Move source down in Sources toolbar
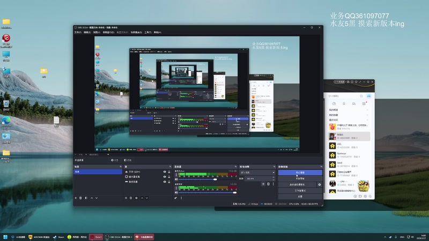The image size is (429, 241). 146,198
